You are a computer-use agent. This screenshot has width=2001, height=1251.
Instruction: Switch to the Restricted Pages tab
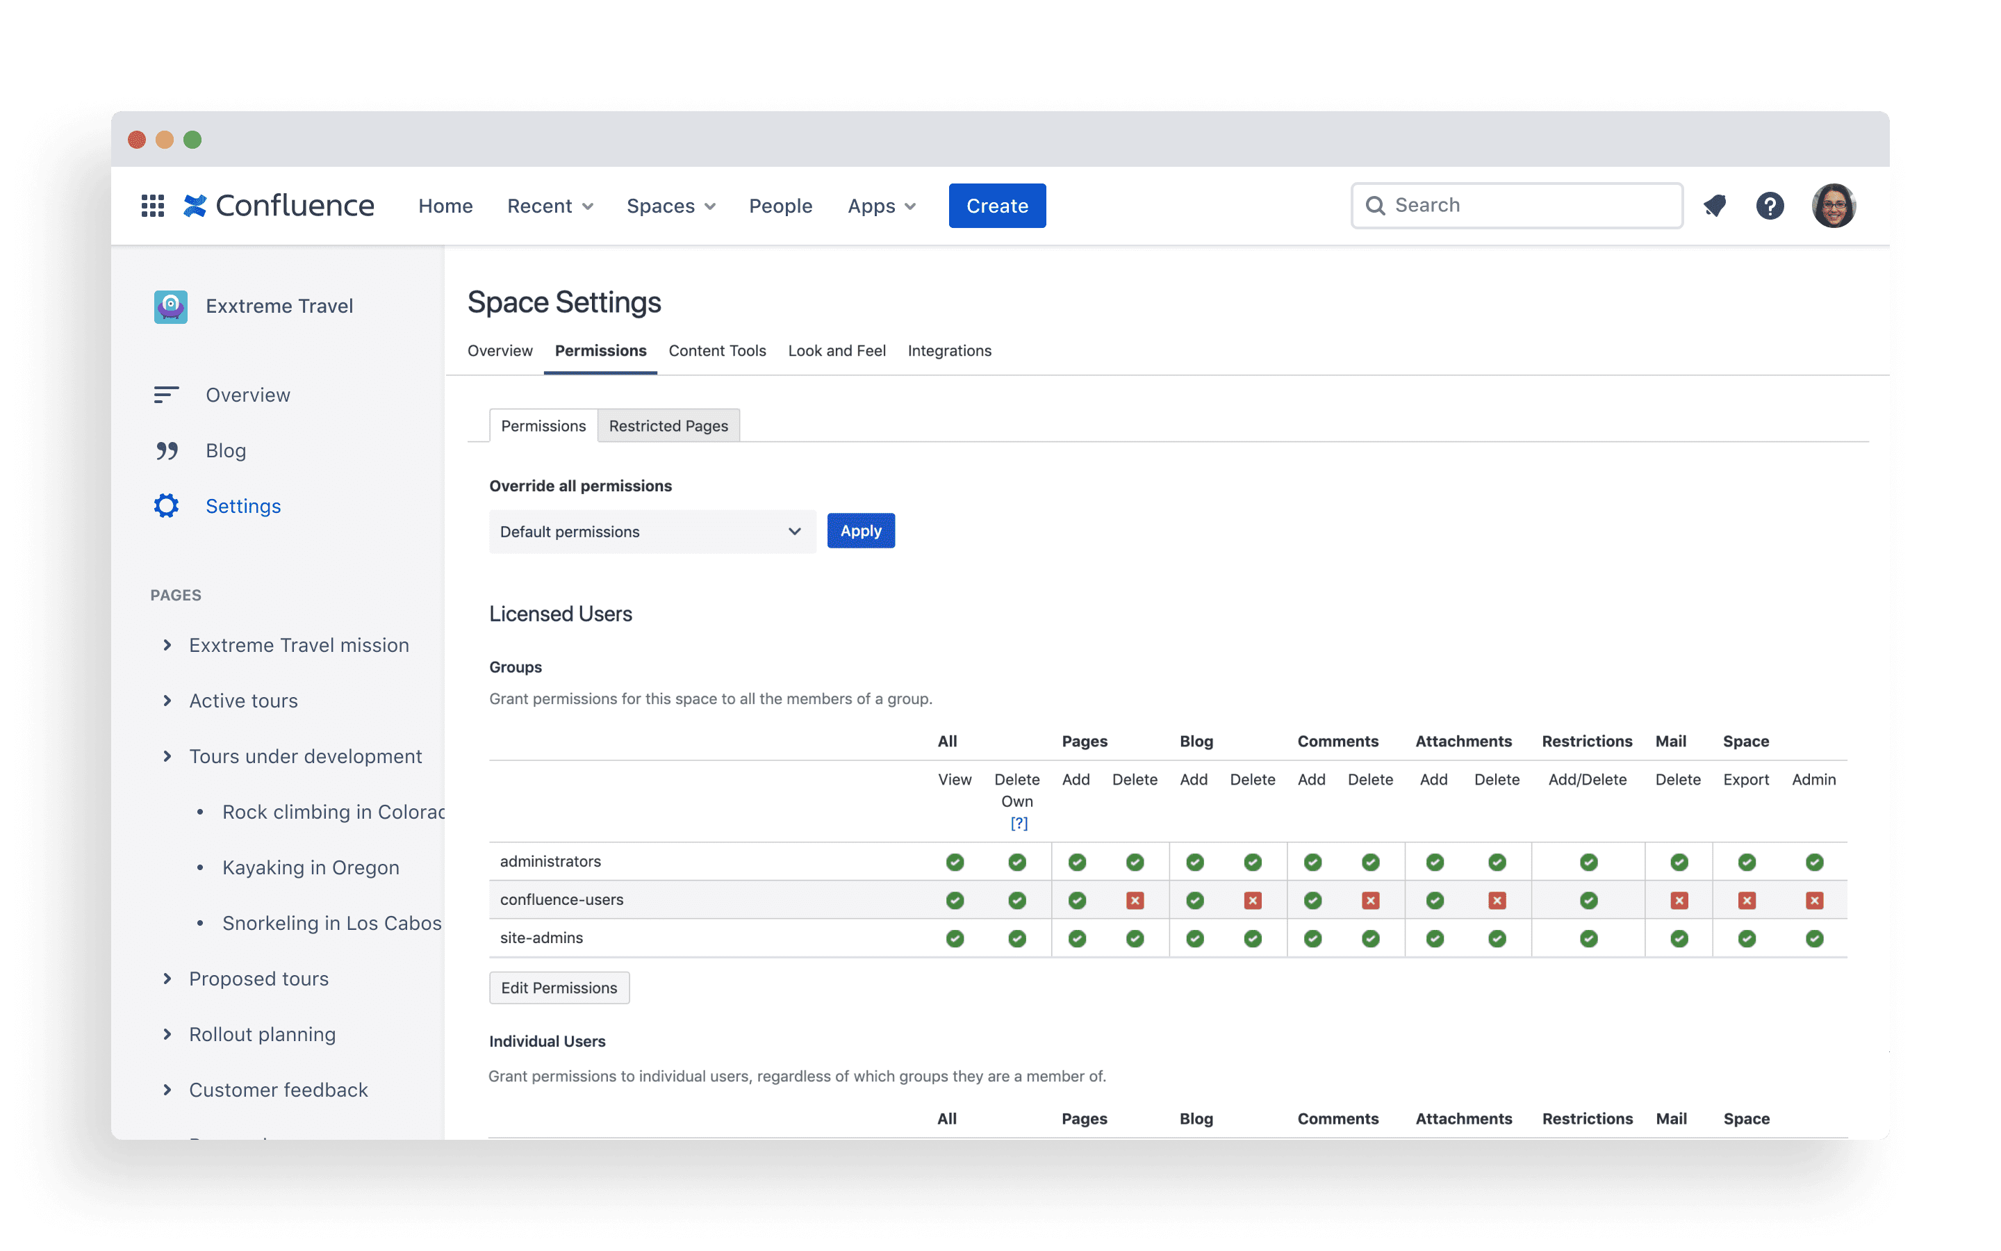point(666,425)
